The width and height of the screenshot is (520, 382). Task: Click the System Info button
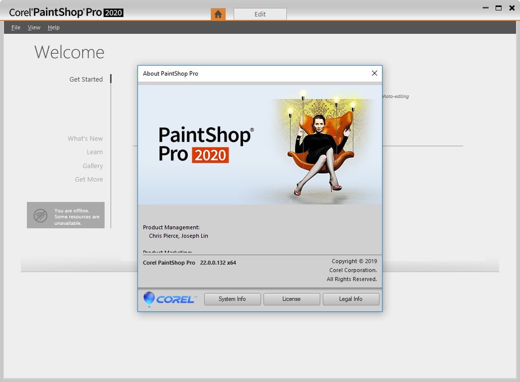click(232, 299)
